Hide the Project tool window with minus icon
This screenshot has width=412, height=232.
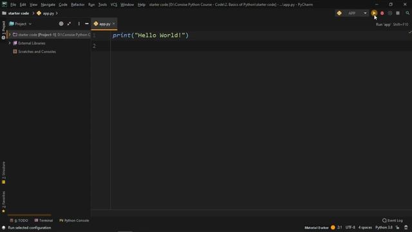pos(87,24)
